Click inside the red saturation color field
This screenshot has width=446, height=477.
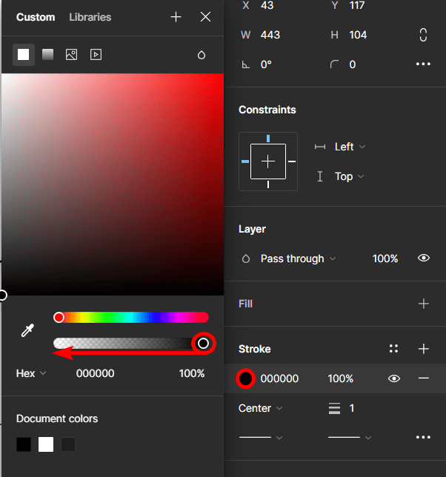(113, 184)
